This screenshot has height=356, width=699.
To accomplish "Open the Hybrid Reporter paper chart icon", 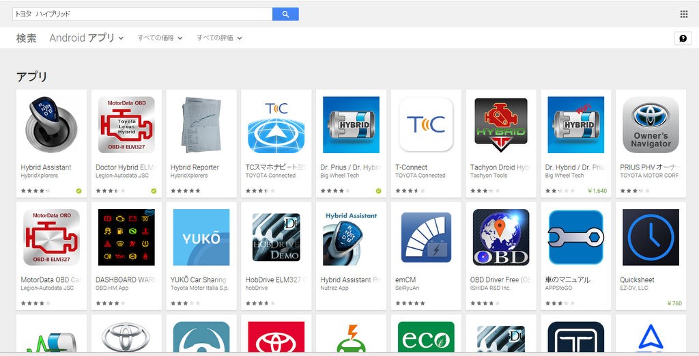I will point(201,125).
